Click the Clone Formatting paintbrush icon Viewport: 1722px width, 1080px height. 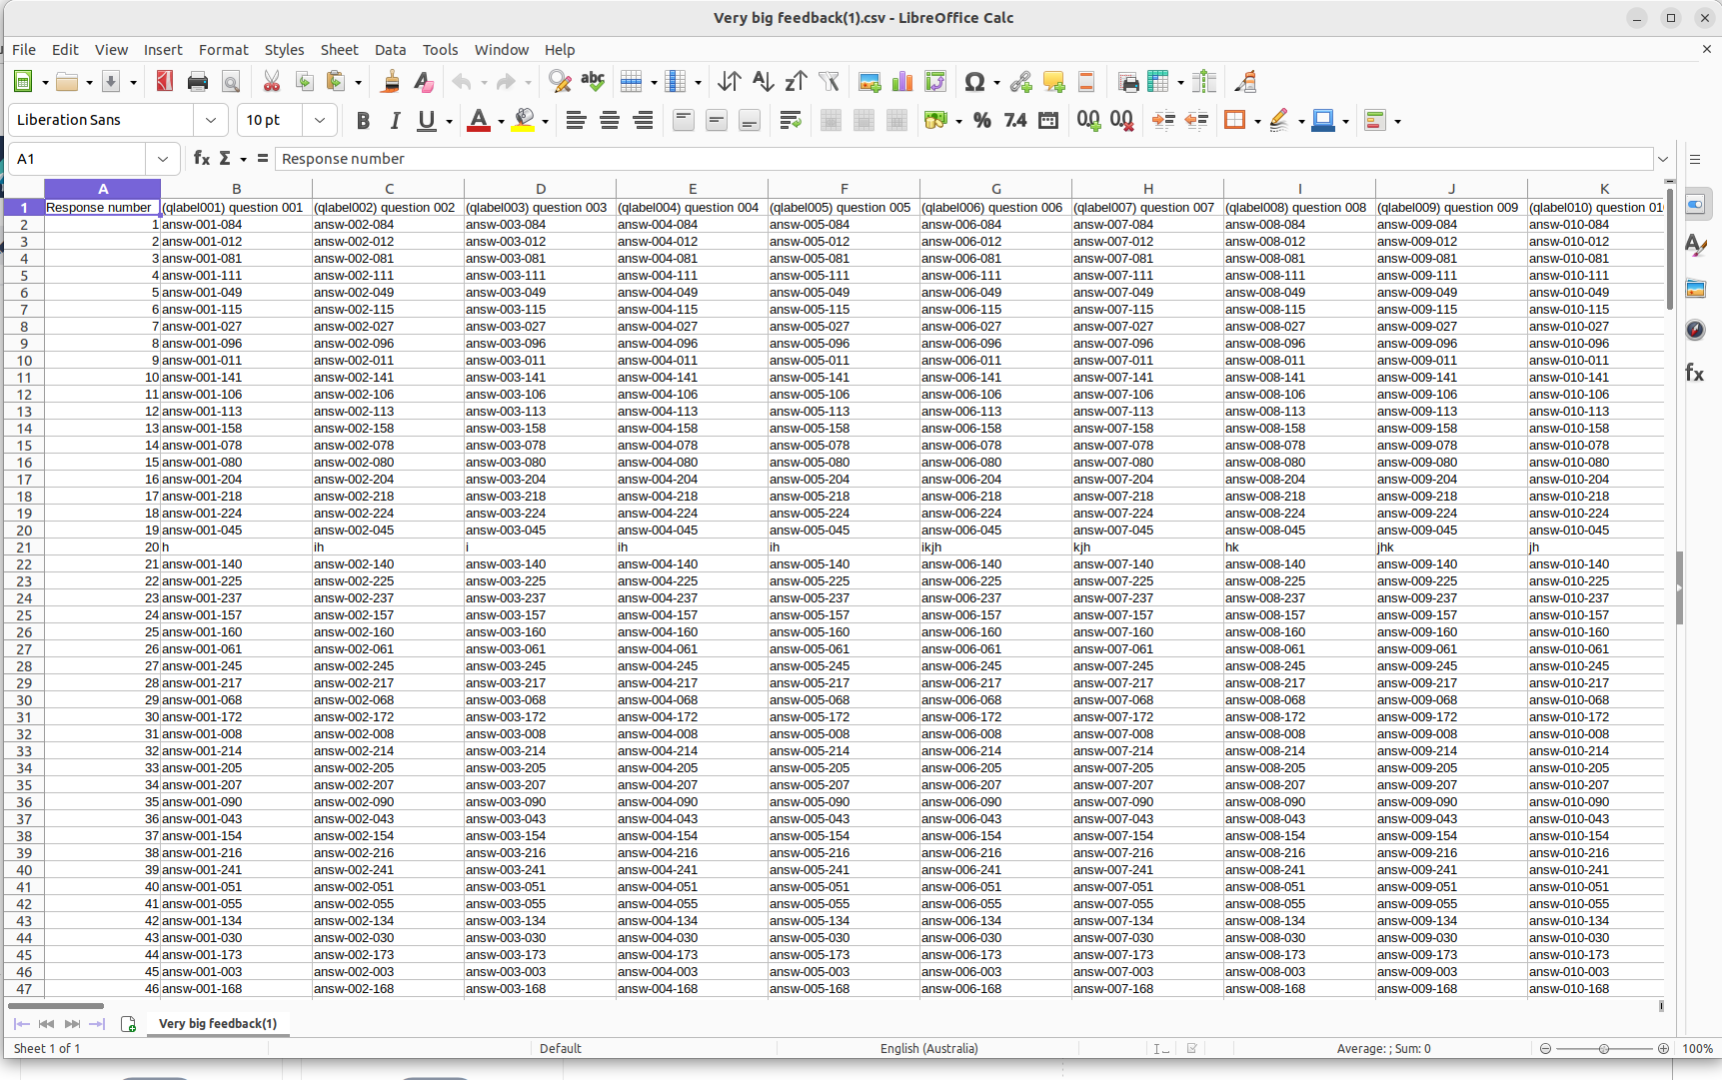pyautogui.click(x=391, y=82)
